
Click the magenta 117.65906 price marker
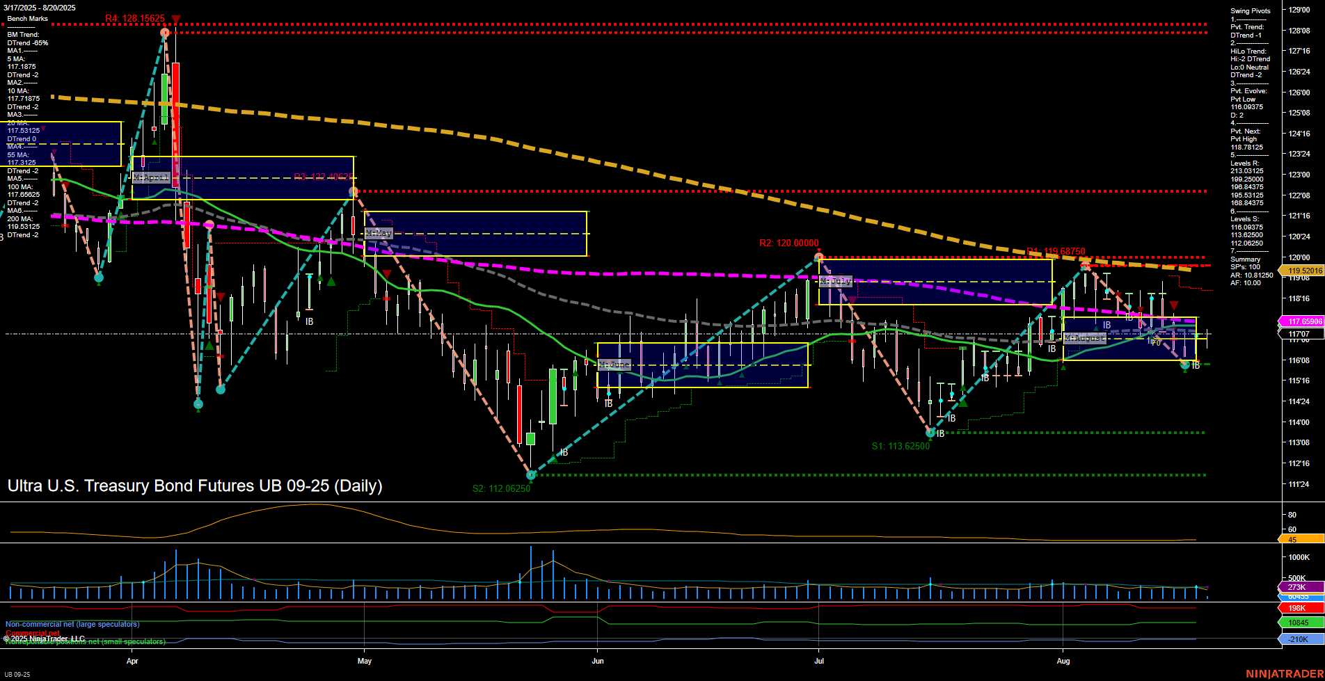pyautogui.click(x=1305, y=321)
